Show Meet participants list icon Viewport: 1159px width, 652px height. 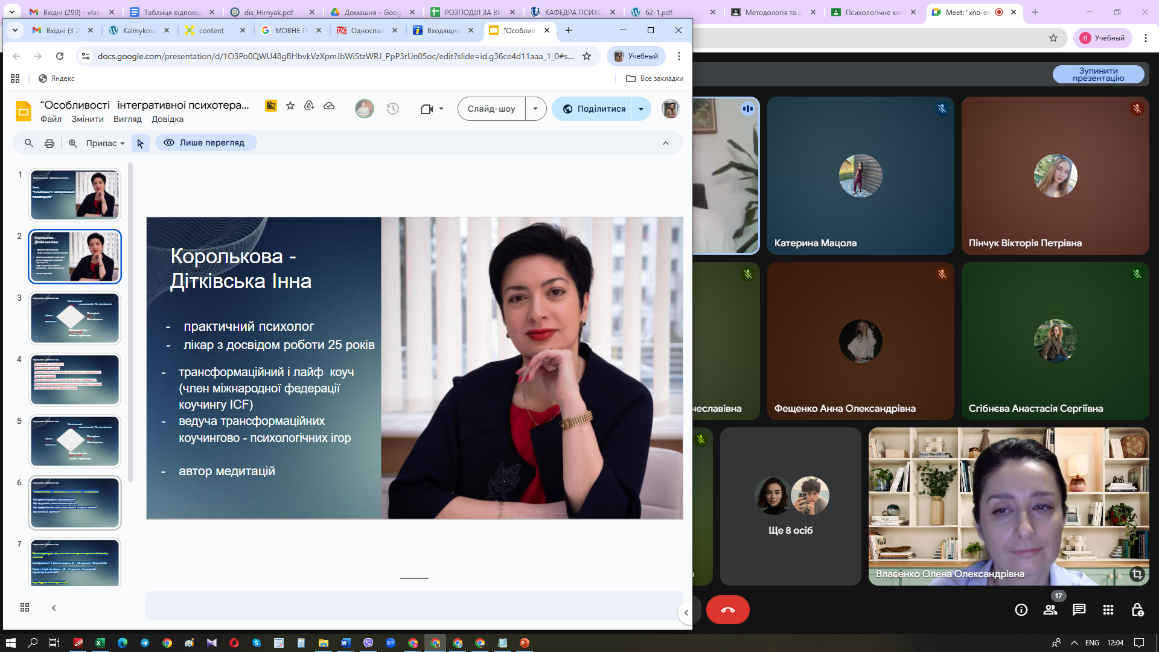pos(1050,610)
